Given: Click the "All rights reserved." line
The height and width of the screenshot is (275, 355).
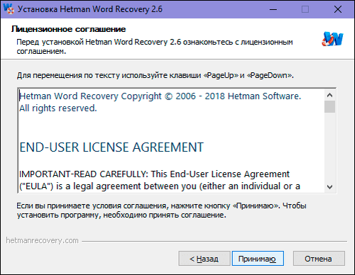Looking at the screenshot, I should point(58,108).
